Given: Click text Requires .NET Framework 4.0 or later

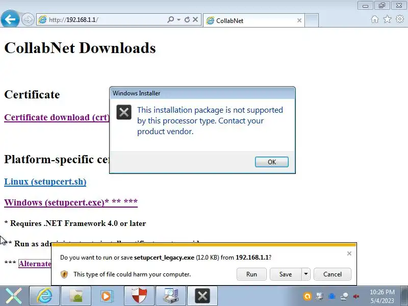Looking at the screenshot, I should click(x=78, y=223).
